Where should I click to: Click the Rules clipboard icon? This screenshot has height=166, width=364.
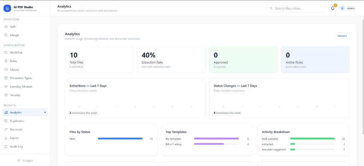6,61
